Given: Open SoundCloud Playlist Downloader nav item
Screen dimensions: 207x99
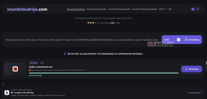Looking at the screenshot, I should [x=145, y=9].
